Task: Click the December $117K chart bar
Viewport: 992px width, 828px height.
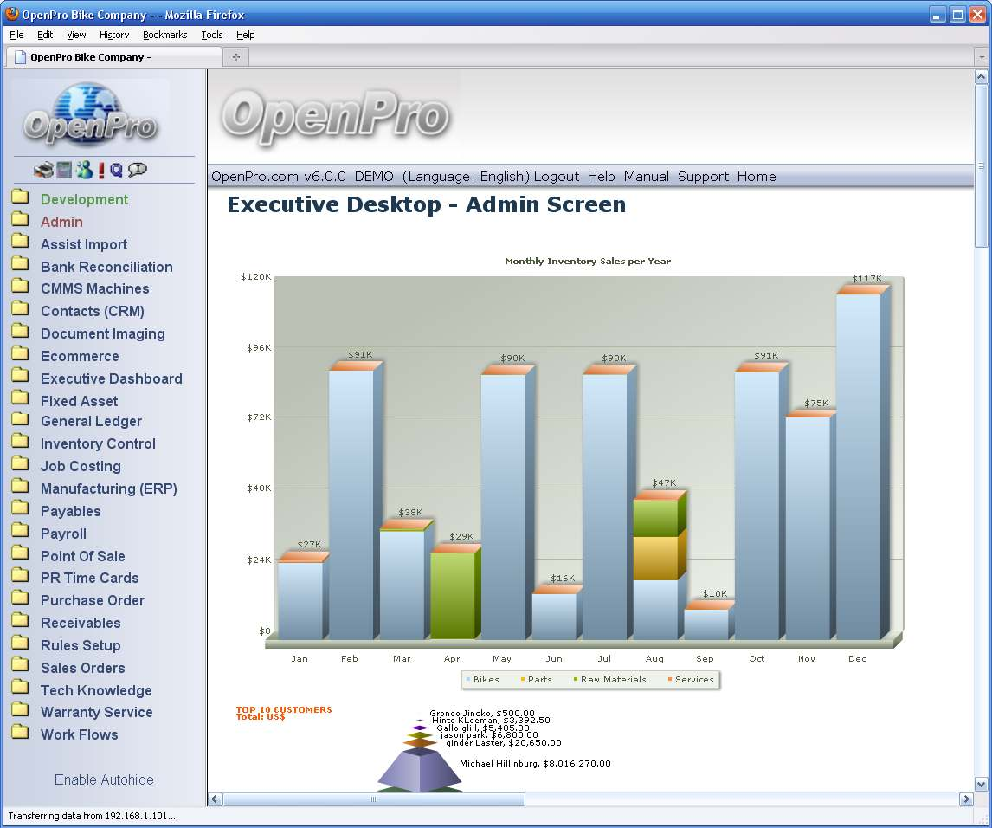Action: tap(858, 468)
